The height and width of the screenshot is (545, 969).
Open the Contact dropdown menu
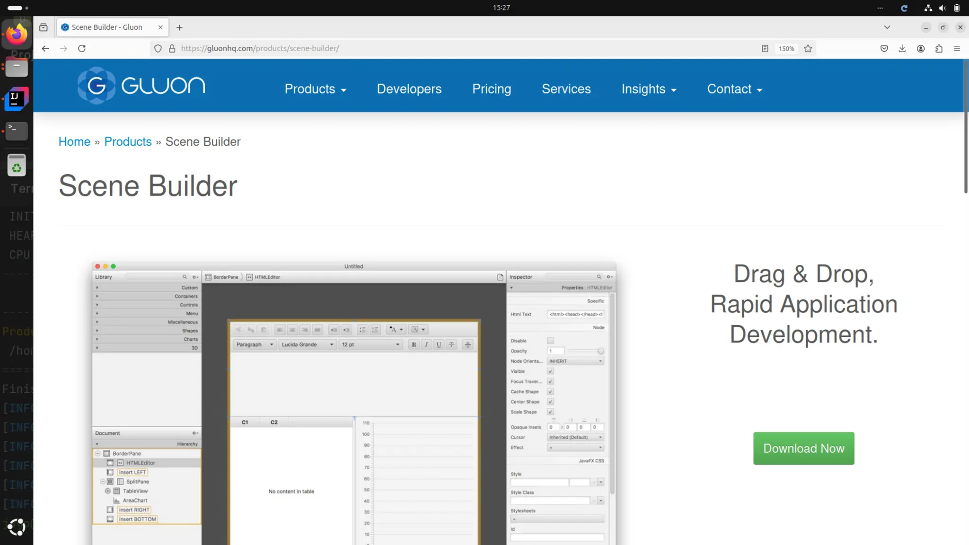(x=734, y=89)
